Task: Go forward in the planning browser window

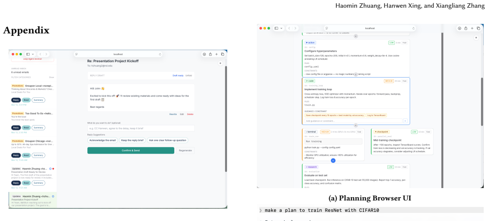Action: click(x=295, y=28)
